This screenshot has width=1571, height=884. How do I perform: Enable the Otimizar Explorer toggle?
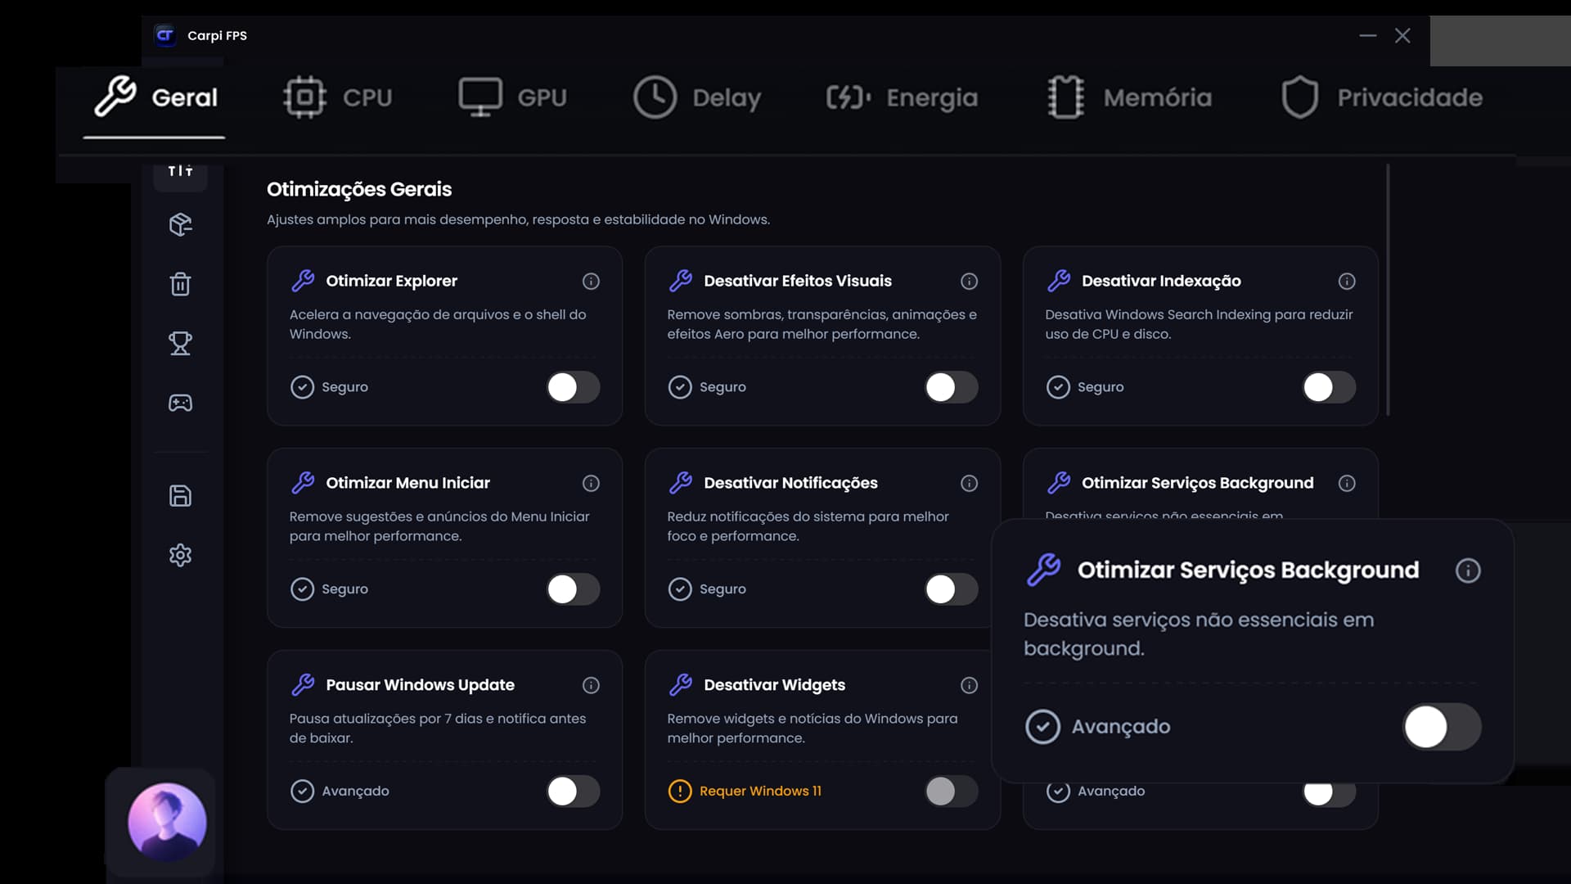(x=573, y=387)
